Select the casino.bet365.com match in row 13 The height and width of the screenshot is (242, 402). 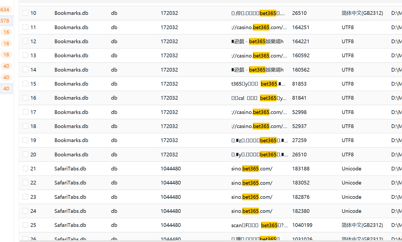259,55
